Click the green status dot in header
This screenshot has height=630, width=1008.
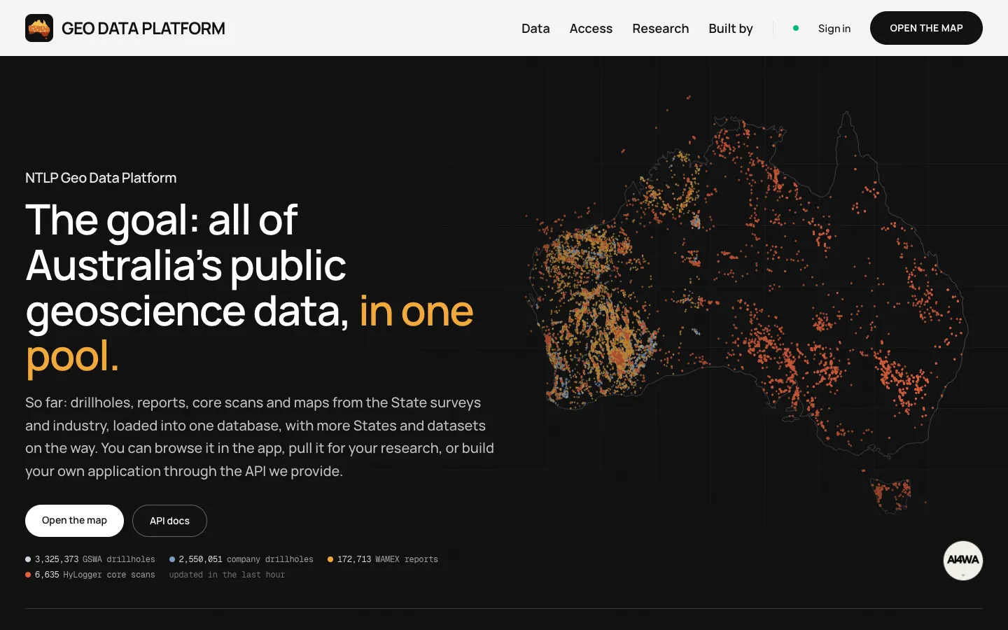pos(796,28)
